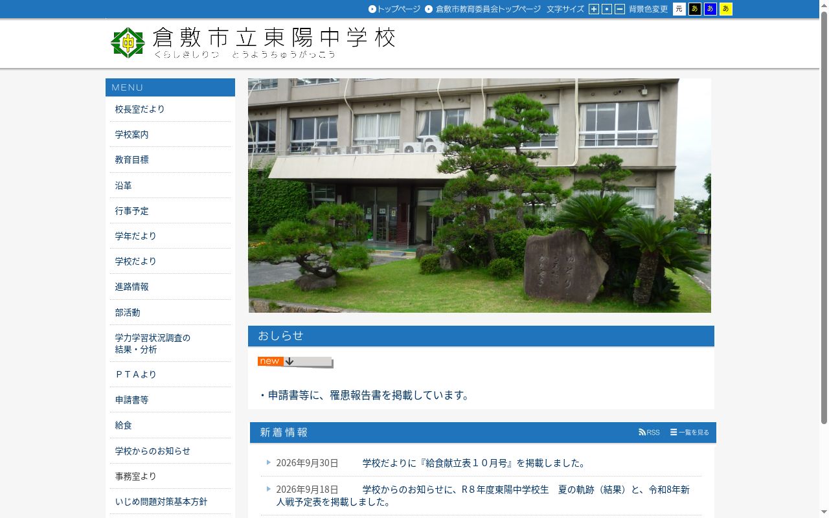Open 一覧を見る list link

pos(690,433)
